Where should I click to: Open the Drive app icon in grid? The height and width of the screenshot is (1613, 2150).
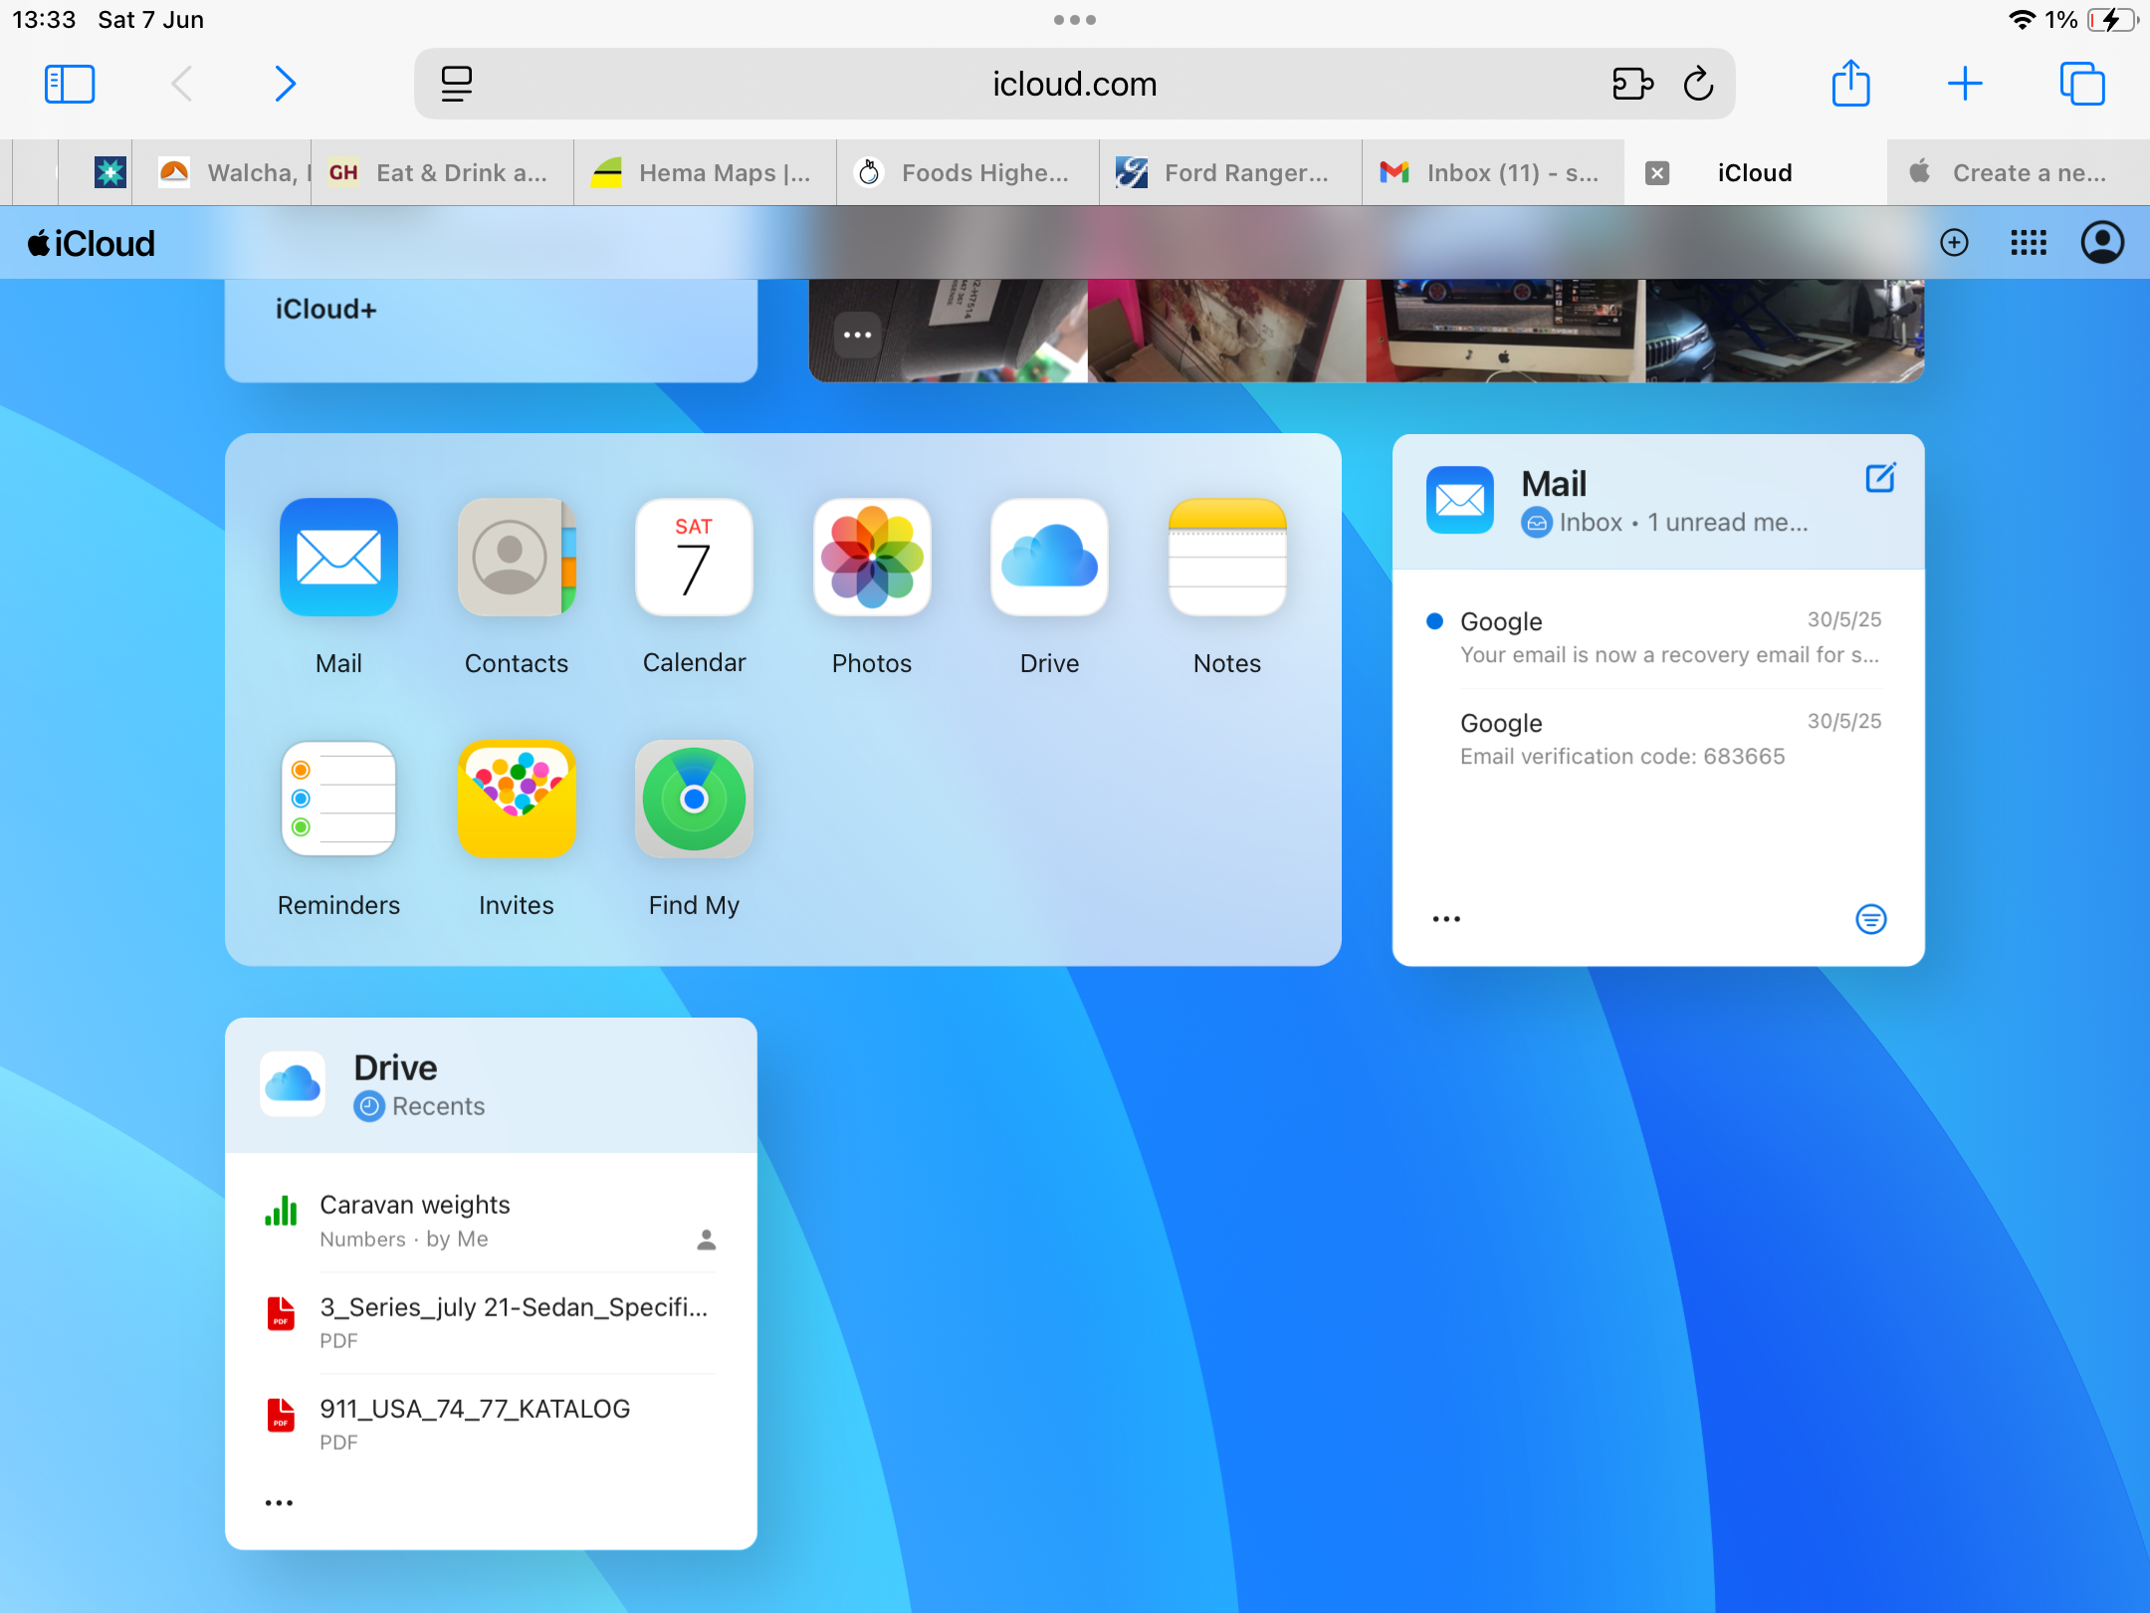point(1049,558)
